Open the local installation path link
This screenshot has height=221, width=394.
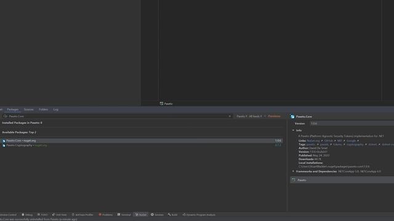[x=334, y=166]
